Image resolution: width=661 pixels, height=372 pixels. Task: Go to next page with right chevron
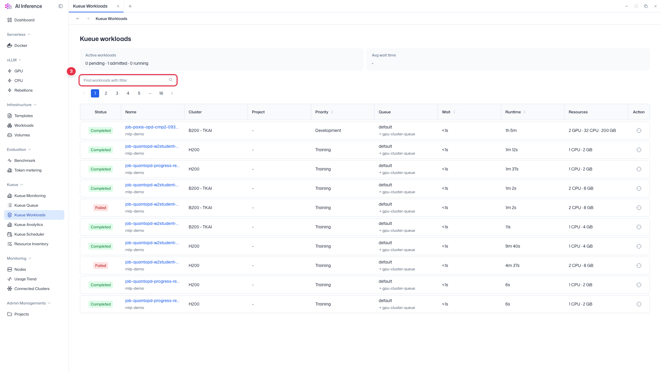(172, 93)
